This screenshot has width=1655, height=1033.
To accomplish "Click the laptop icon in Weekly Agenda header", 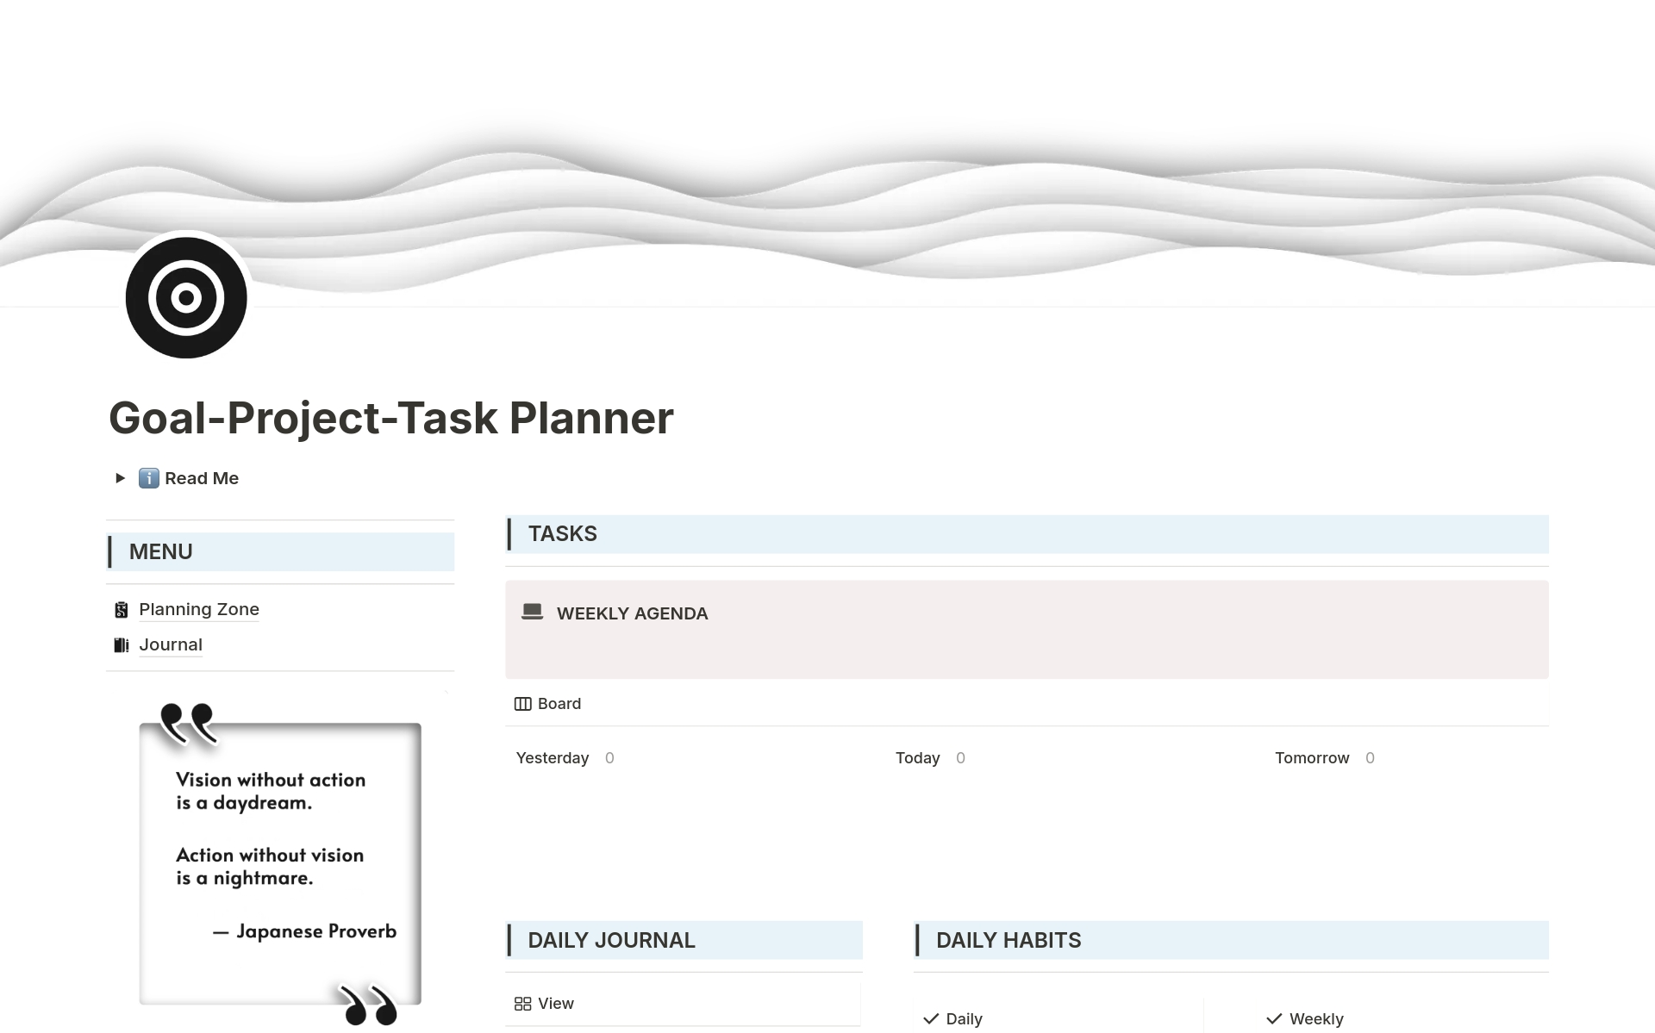I will [532, 612].
